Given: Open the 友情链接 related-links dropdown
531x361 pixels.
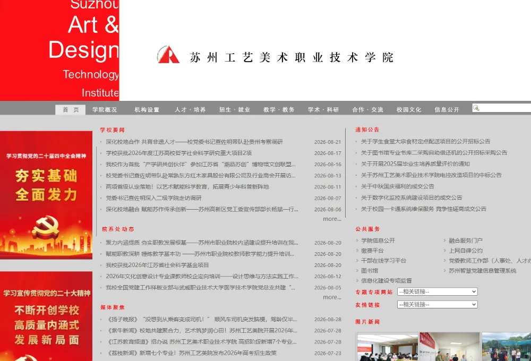Looking at the screenshot, I should (x=437, y=304).
